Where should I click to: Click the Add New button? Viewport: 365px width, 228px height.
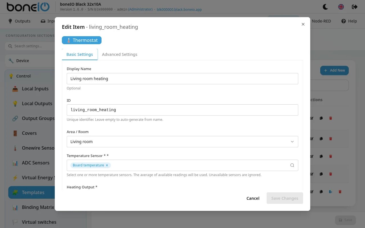click(334, 70)
